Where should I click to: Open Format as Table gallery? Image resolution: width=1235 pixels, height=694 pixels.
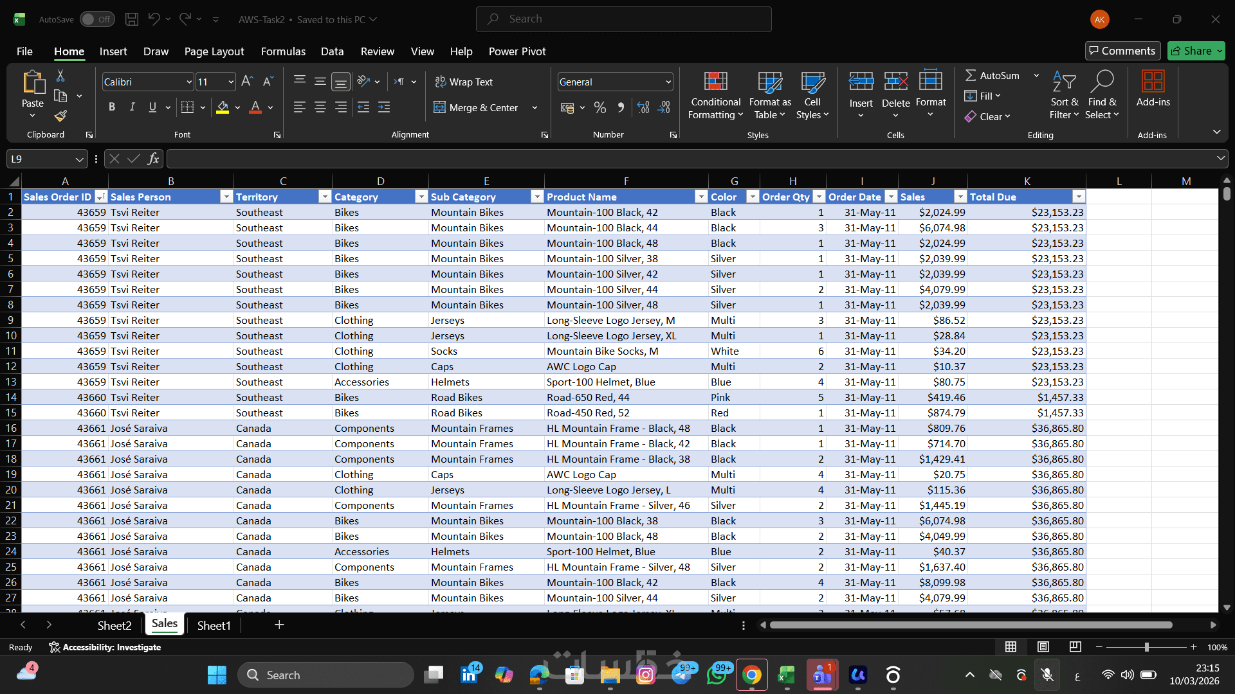[x=769, y=82]
